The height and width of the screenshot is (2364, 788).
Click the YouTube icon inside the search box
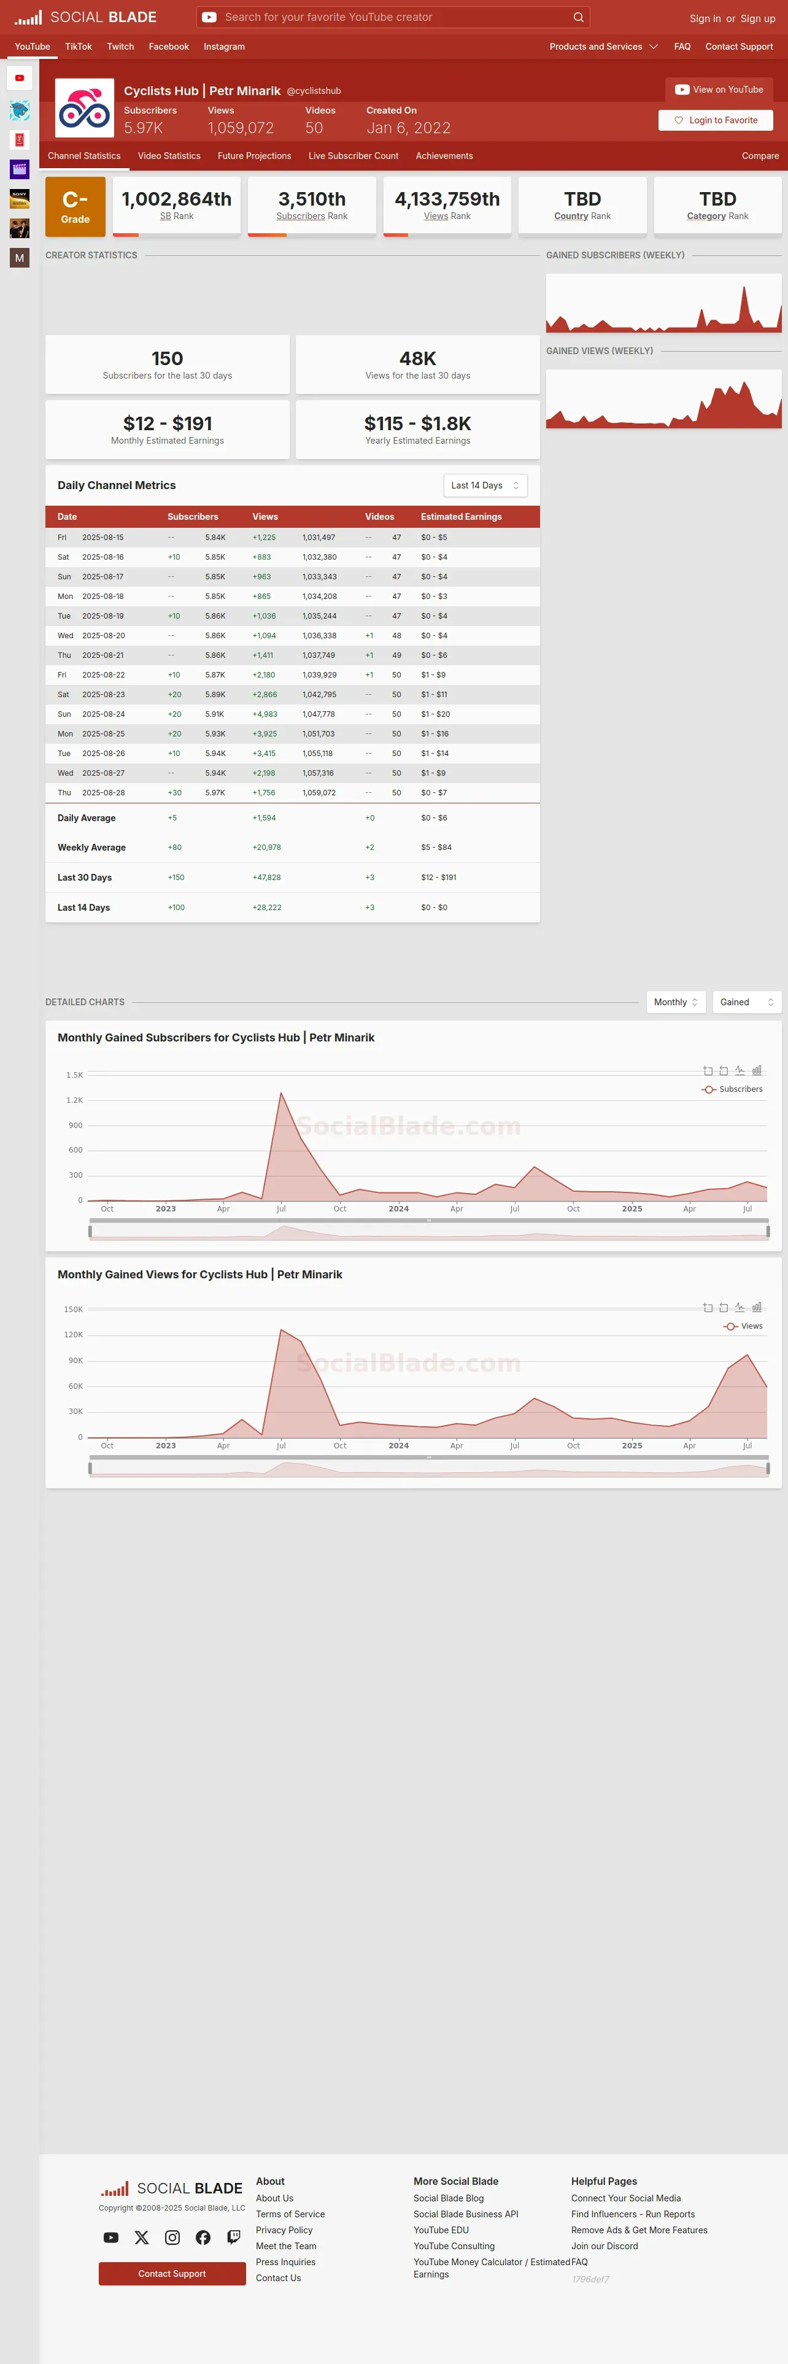coord(209,17)
